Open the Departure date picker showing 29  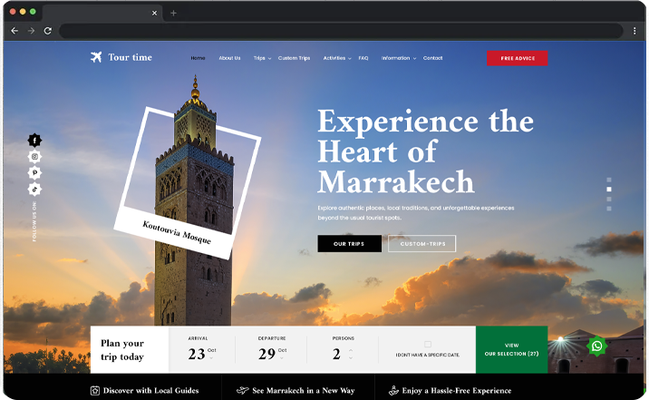pyautogui.click(x=272, y=354)
